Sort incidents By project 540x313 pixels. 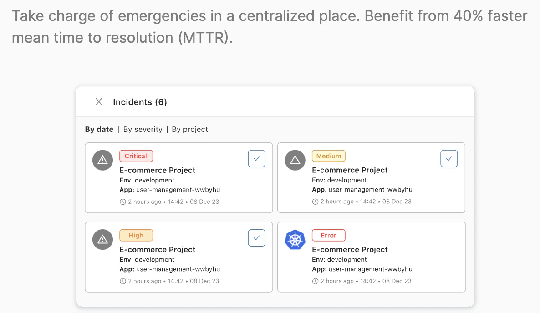[190, 129]
